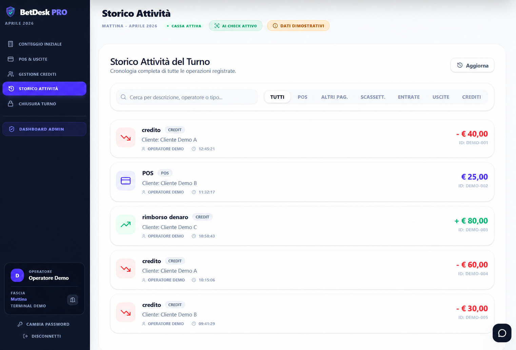Filter activity by POS tab

[302, 97]
